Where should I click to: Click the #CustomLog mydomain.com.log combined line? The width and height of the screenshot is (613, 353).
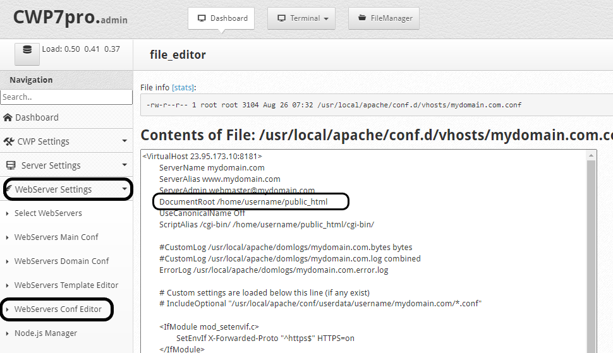[290, 258]
